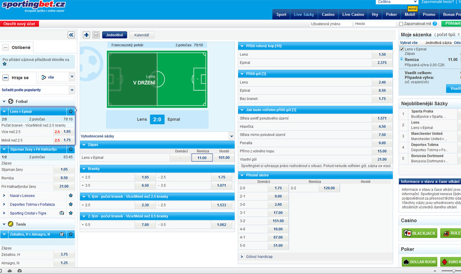Switch to the Jednotlivé tab

[x=114, y=35]
